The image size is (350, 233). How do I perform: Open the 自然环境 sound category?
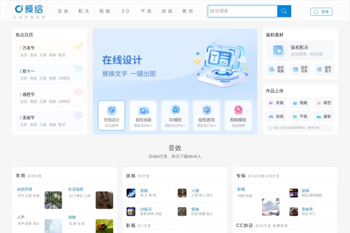pos(25,189)
